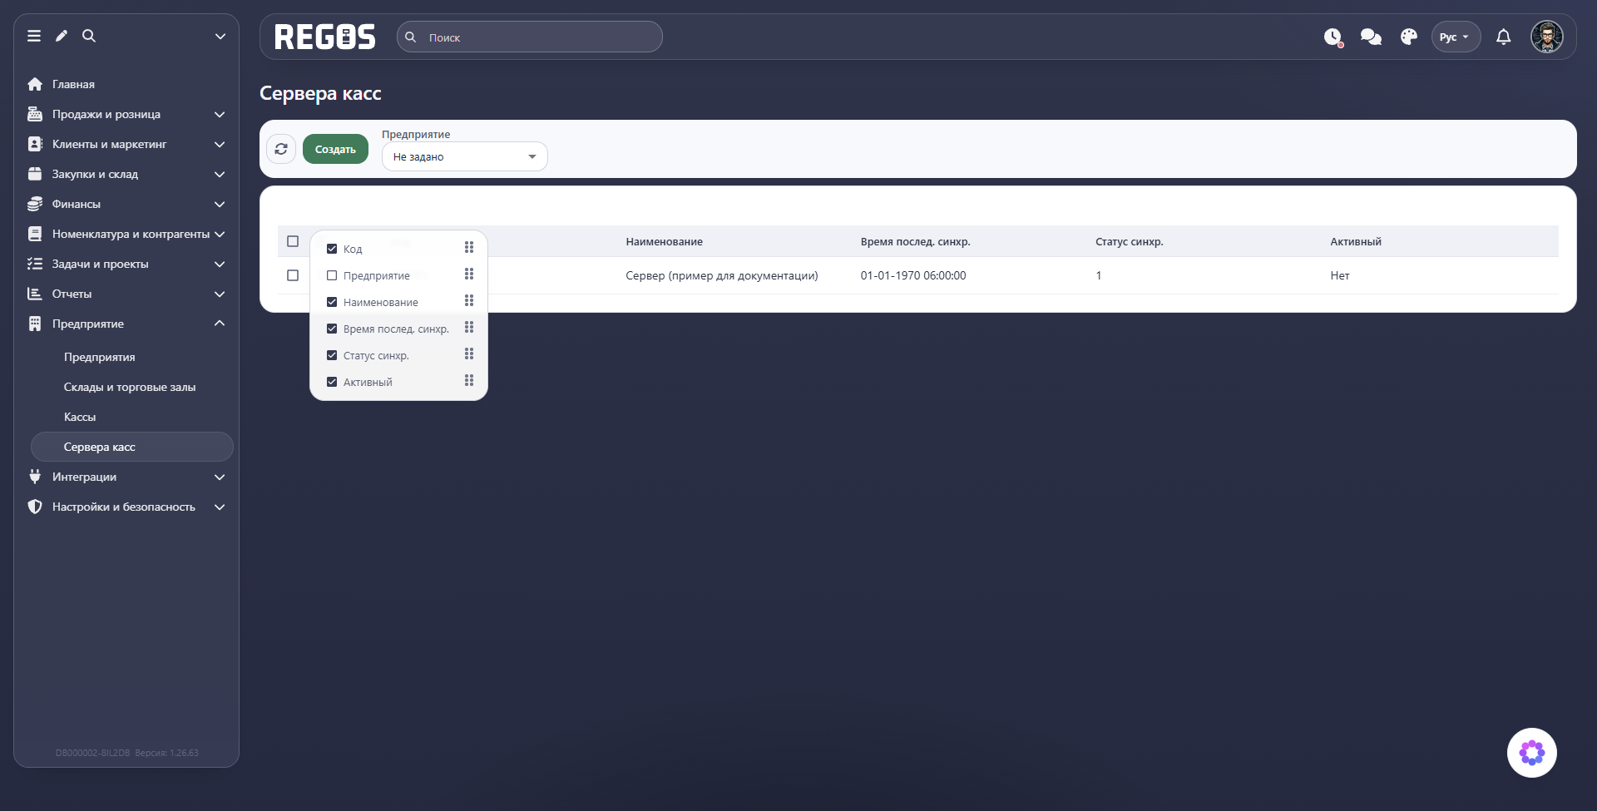The image size is (1597, 811).
Task: Expand the Продажи и розница menu
Action: [x=126, y=114]
